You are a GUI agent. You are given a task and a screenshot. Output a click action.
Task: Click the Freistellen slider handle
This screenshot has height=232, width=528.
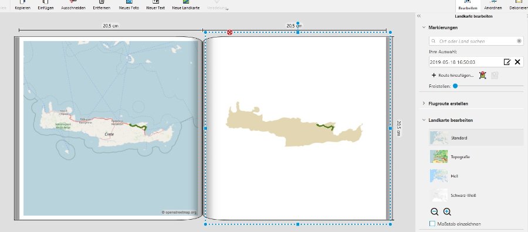click(455, 86)
